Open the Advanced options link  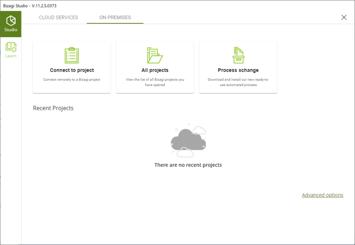coord(322,195)
